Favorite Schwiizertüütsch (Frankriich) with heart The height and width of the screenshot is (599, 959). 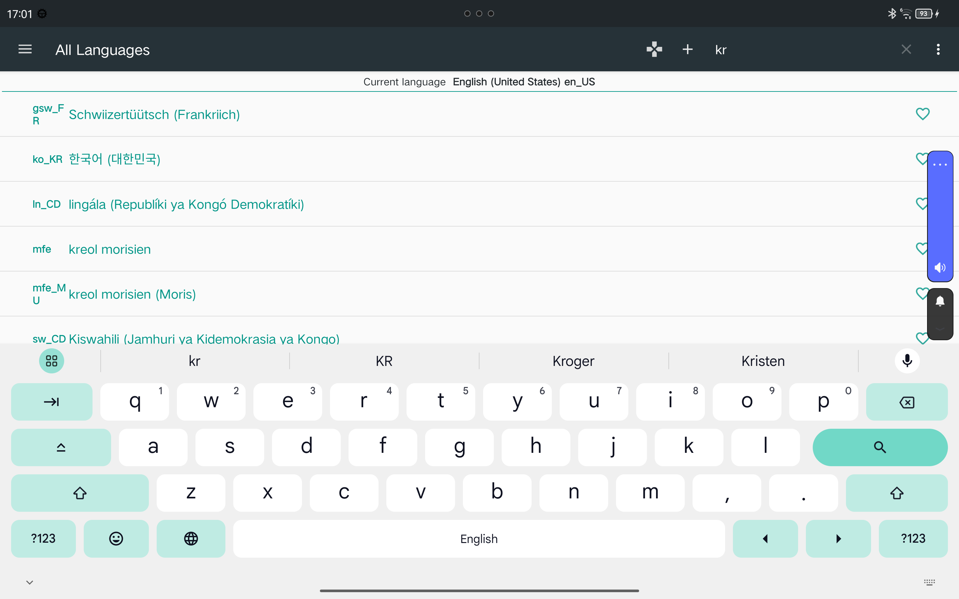(x=922, y=114)
